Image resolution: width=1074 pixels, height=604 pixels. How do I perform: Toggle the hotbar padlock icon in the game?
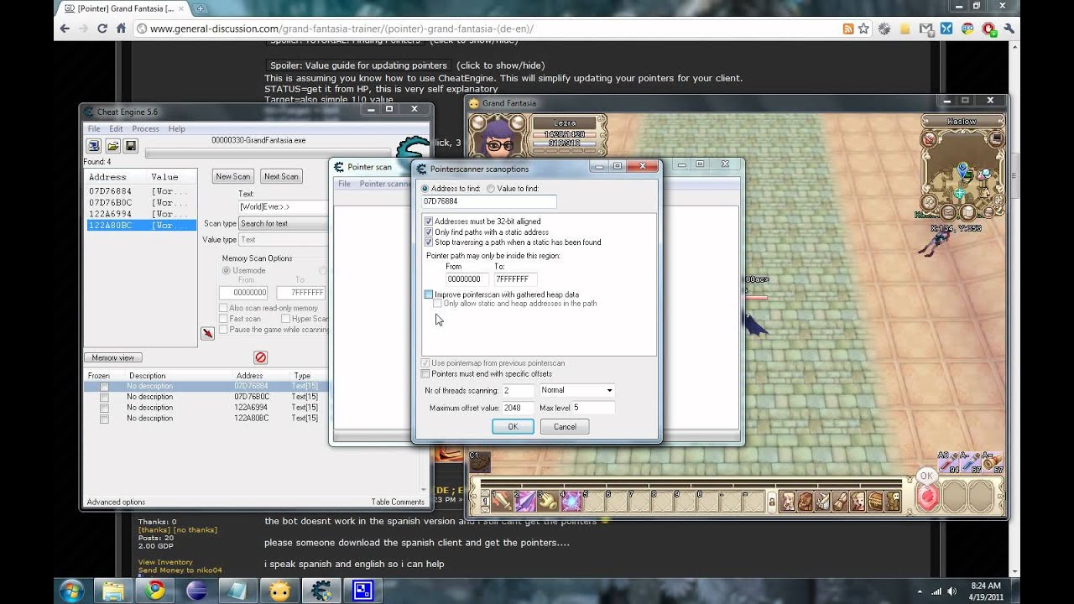[x=772, y=502]
